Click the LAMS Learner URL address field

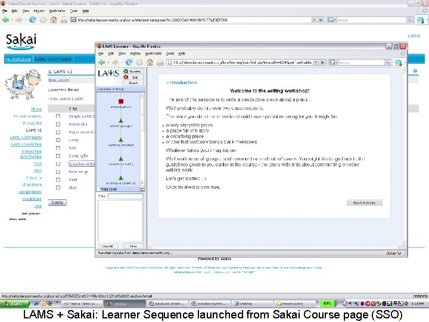(240, 63)
